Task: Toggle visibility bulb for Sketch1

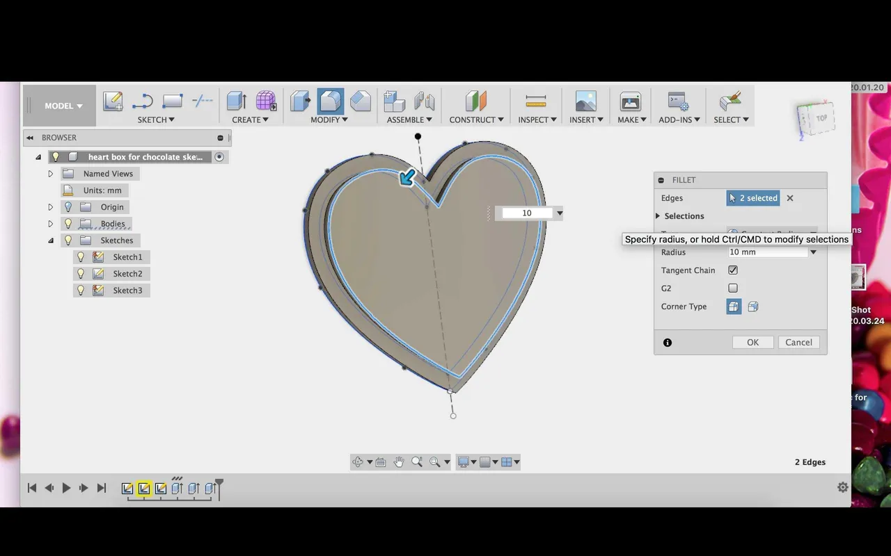Action: coord(81,257)
